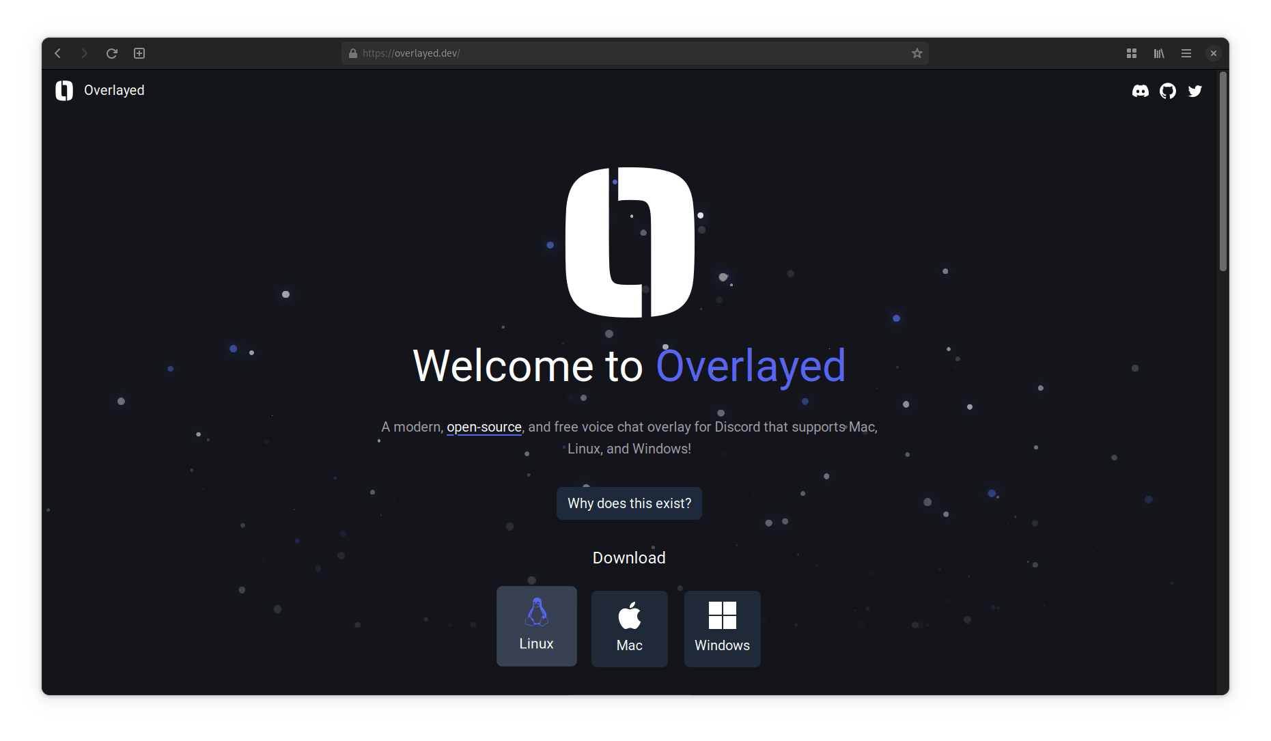Click the Welcome to Overlayed heading

pos(630,366)
